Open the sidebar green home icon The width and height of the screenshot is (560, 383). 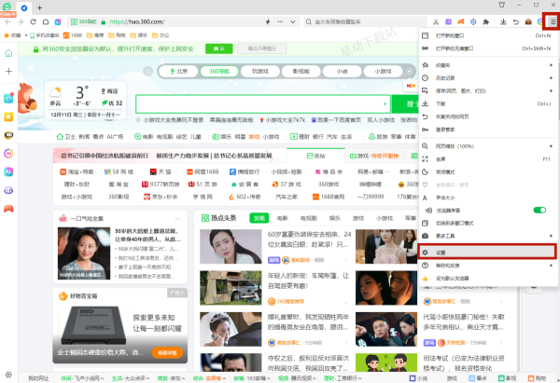tap(8, 53)
